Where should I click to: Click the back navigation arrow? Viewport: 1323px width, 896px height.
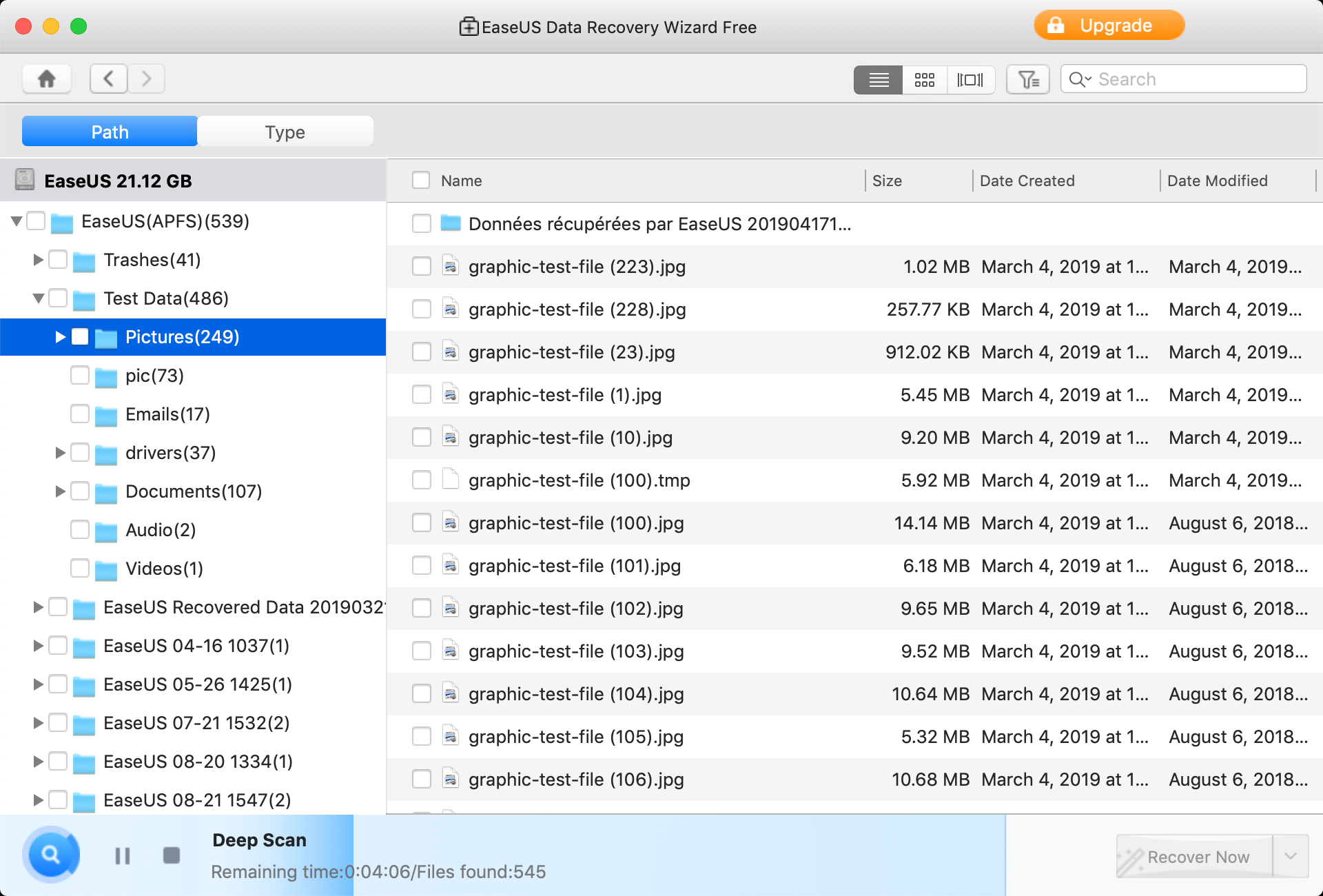tap(108, 78)
